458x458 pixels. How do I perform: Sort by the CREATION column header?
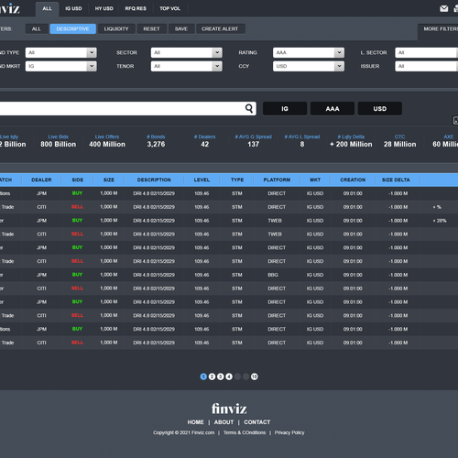353,180
